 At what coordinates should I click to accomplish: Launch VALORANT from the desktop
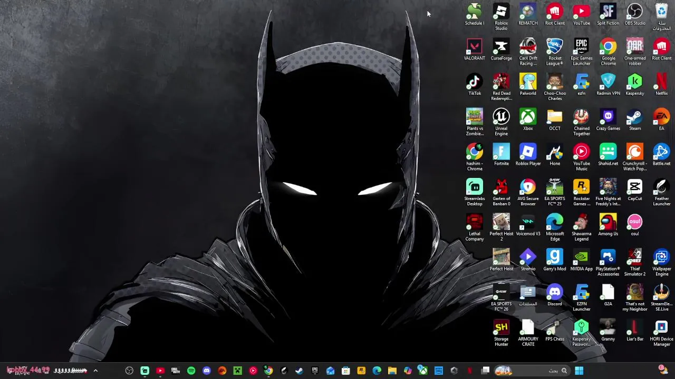click(x=474, y=50)
